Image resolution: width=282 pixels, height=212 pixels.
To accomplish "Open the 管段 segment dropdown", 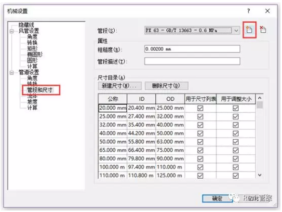I will pos(236,30).
